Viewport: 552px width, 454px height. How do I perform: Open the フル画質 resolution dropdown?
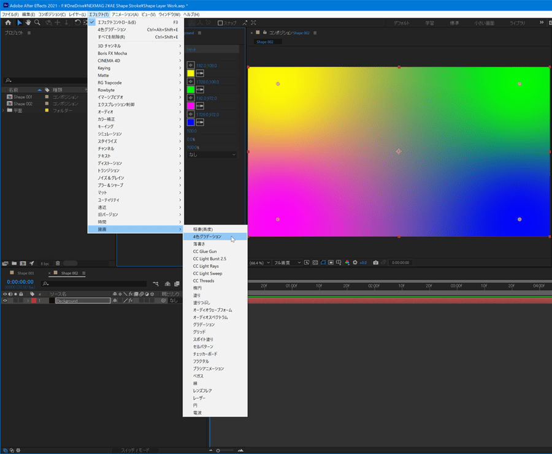(x=288, y=263)
